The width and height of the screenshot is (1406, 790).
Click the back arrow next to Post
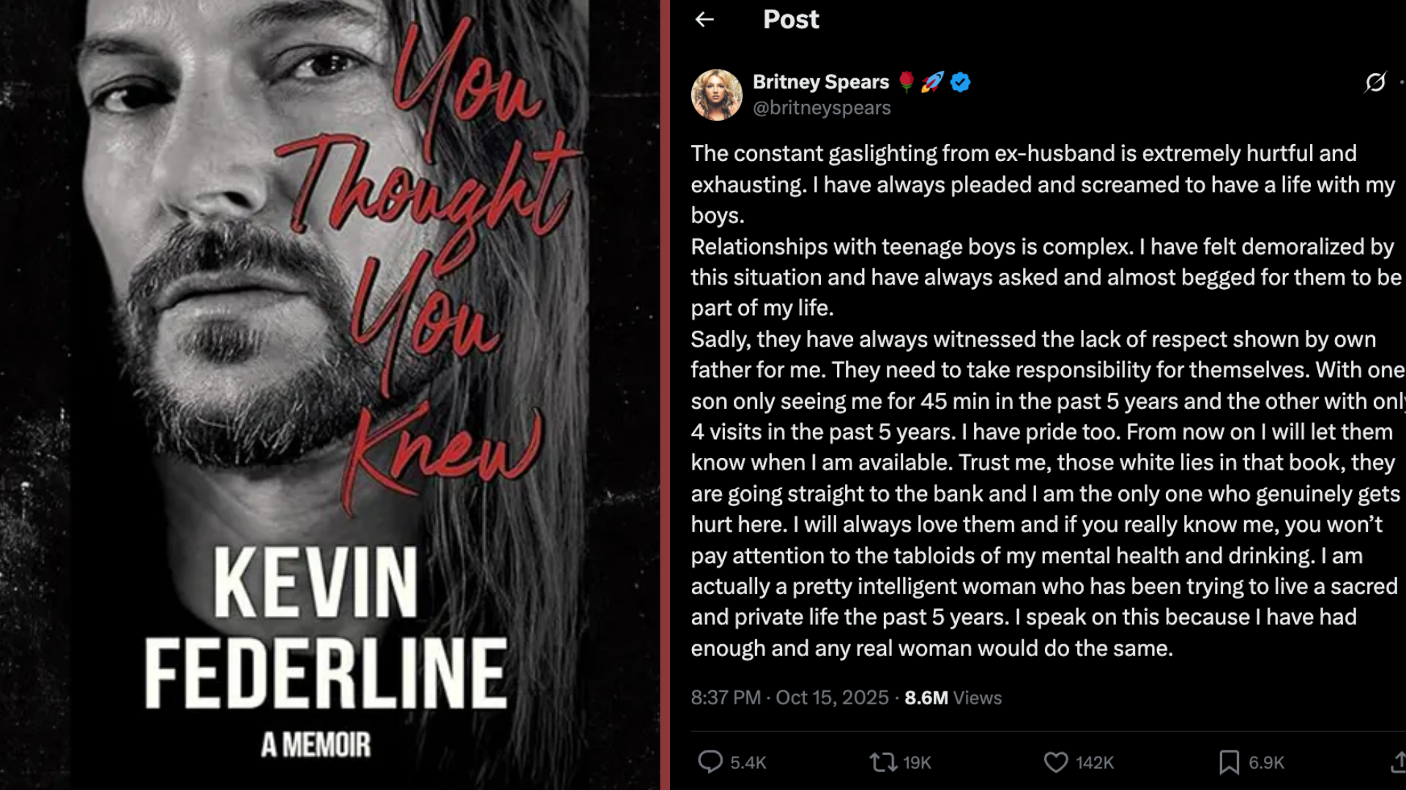pyautogui.click(x=704, y=20)
